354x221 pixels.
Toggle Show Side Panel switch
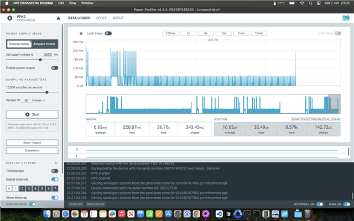tap(33, 204)
